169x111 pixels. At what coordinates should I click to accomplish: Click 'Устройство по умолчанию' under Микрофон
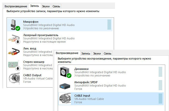click(41, 28)
